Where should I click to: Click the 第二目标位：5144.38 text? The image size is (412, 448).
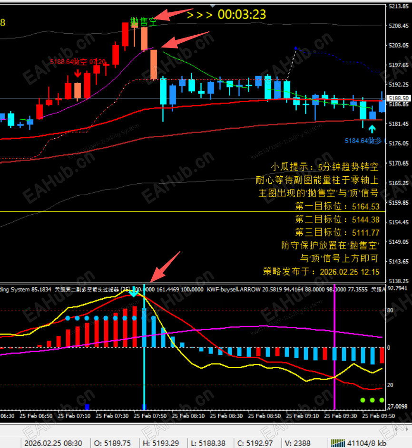coord(337,219)
